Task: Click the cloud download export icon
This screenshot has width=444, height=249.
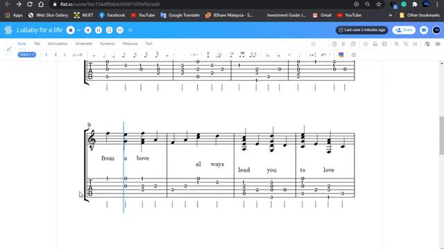Action: pyautogui.click(x=366, y=44)
